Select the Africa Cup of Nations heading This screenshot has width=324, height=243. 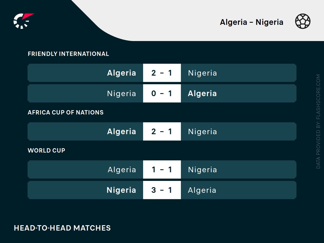(x=66, y=112)
